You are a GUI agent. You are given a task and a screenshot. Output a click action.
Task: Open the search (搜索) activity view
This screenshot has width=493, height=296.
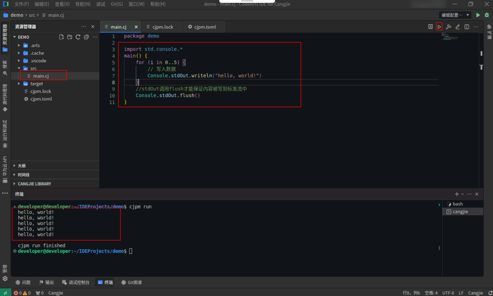tap(5, 68)
